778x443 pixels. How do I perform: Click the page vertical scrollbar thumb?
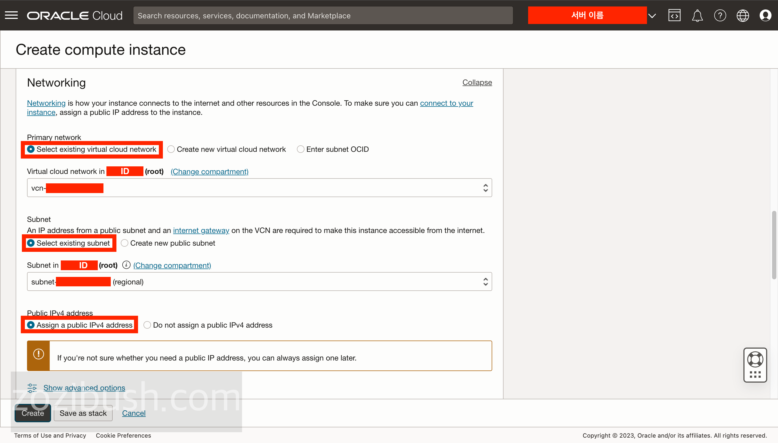(774, 245)
